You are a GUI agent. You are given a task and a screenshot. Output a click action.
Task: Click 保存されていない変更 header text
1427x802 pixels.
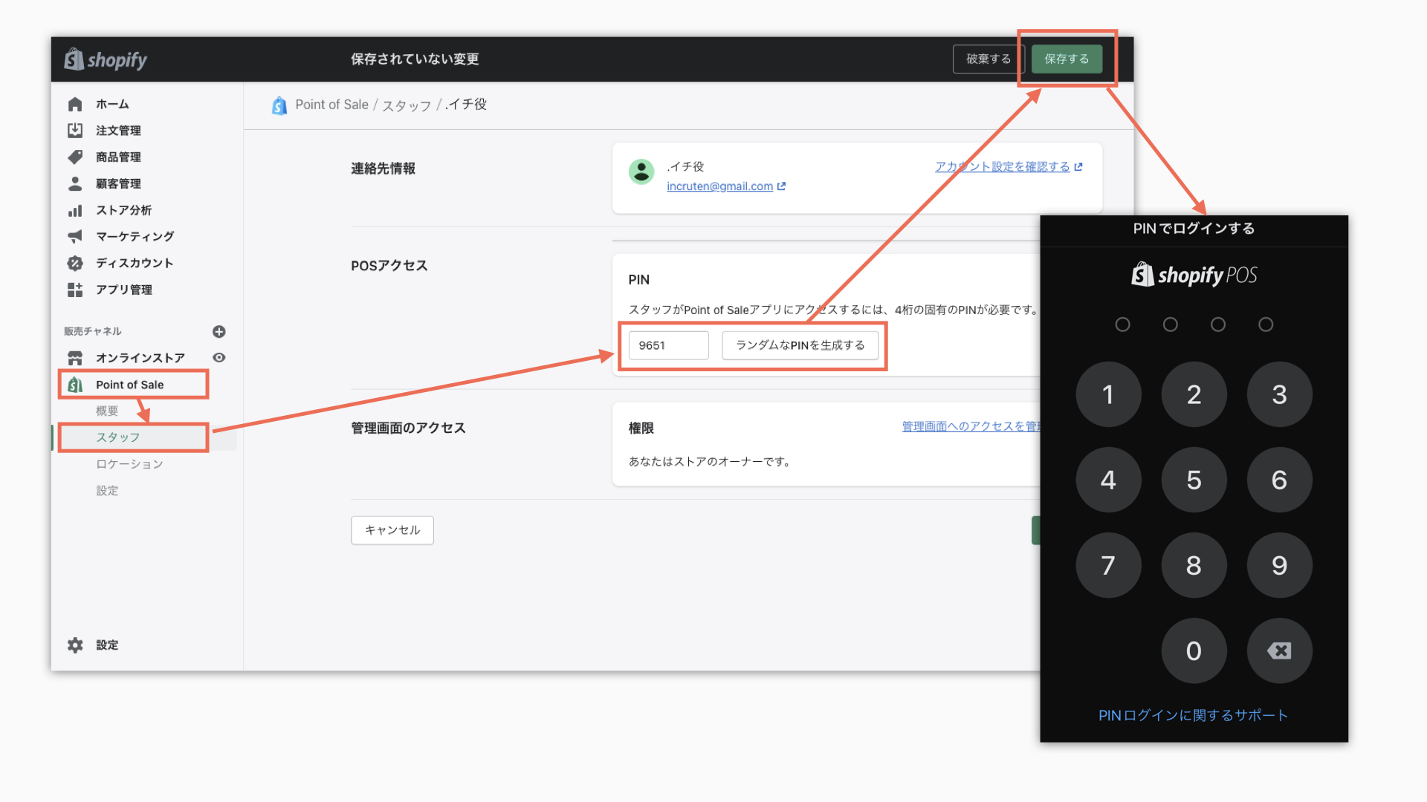point(415,59)
